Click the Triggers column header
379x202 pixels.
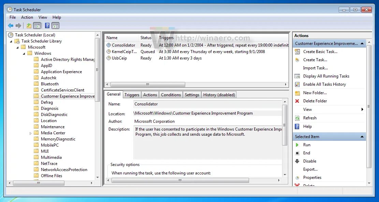pyautogui.click(x=166, y=38)
